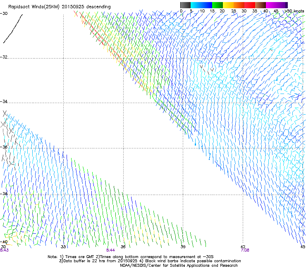Screen dimensions: 306x268
Task: Click the legend scale label "35"
Action: click(255, 11)
